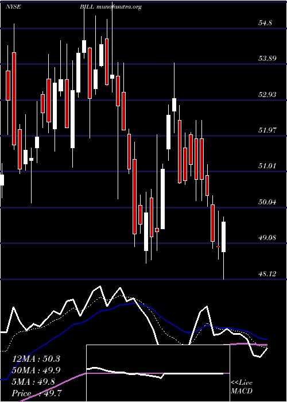Click the 50MA : 49.9 reading

click(36, 370)
